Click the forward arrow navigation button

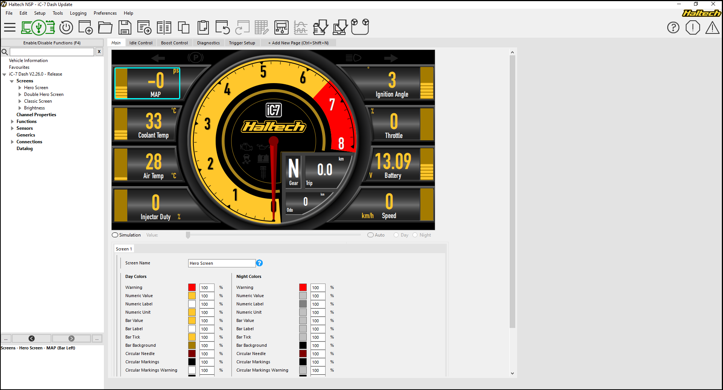pyautogui.click(x=72, y=338)
